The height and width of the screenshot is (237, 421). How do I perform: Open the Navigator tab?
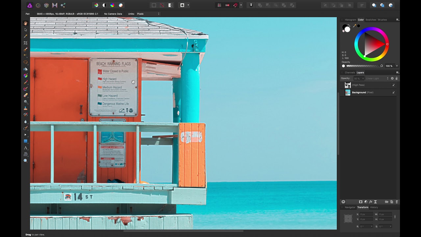click(350, 207)
